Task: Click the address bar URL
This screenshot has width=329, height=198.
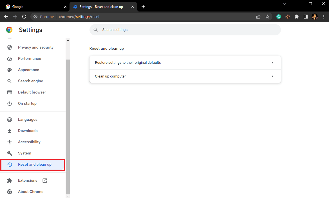Action: click(x=79, y=17)
